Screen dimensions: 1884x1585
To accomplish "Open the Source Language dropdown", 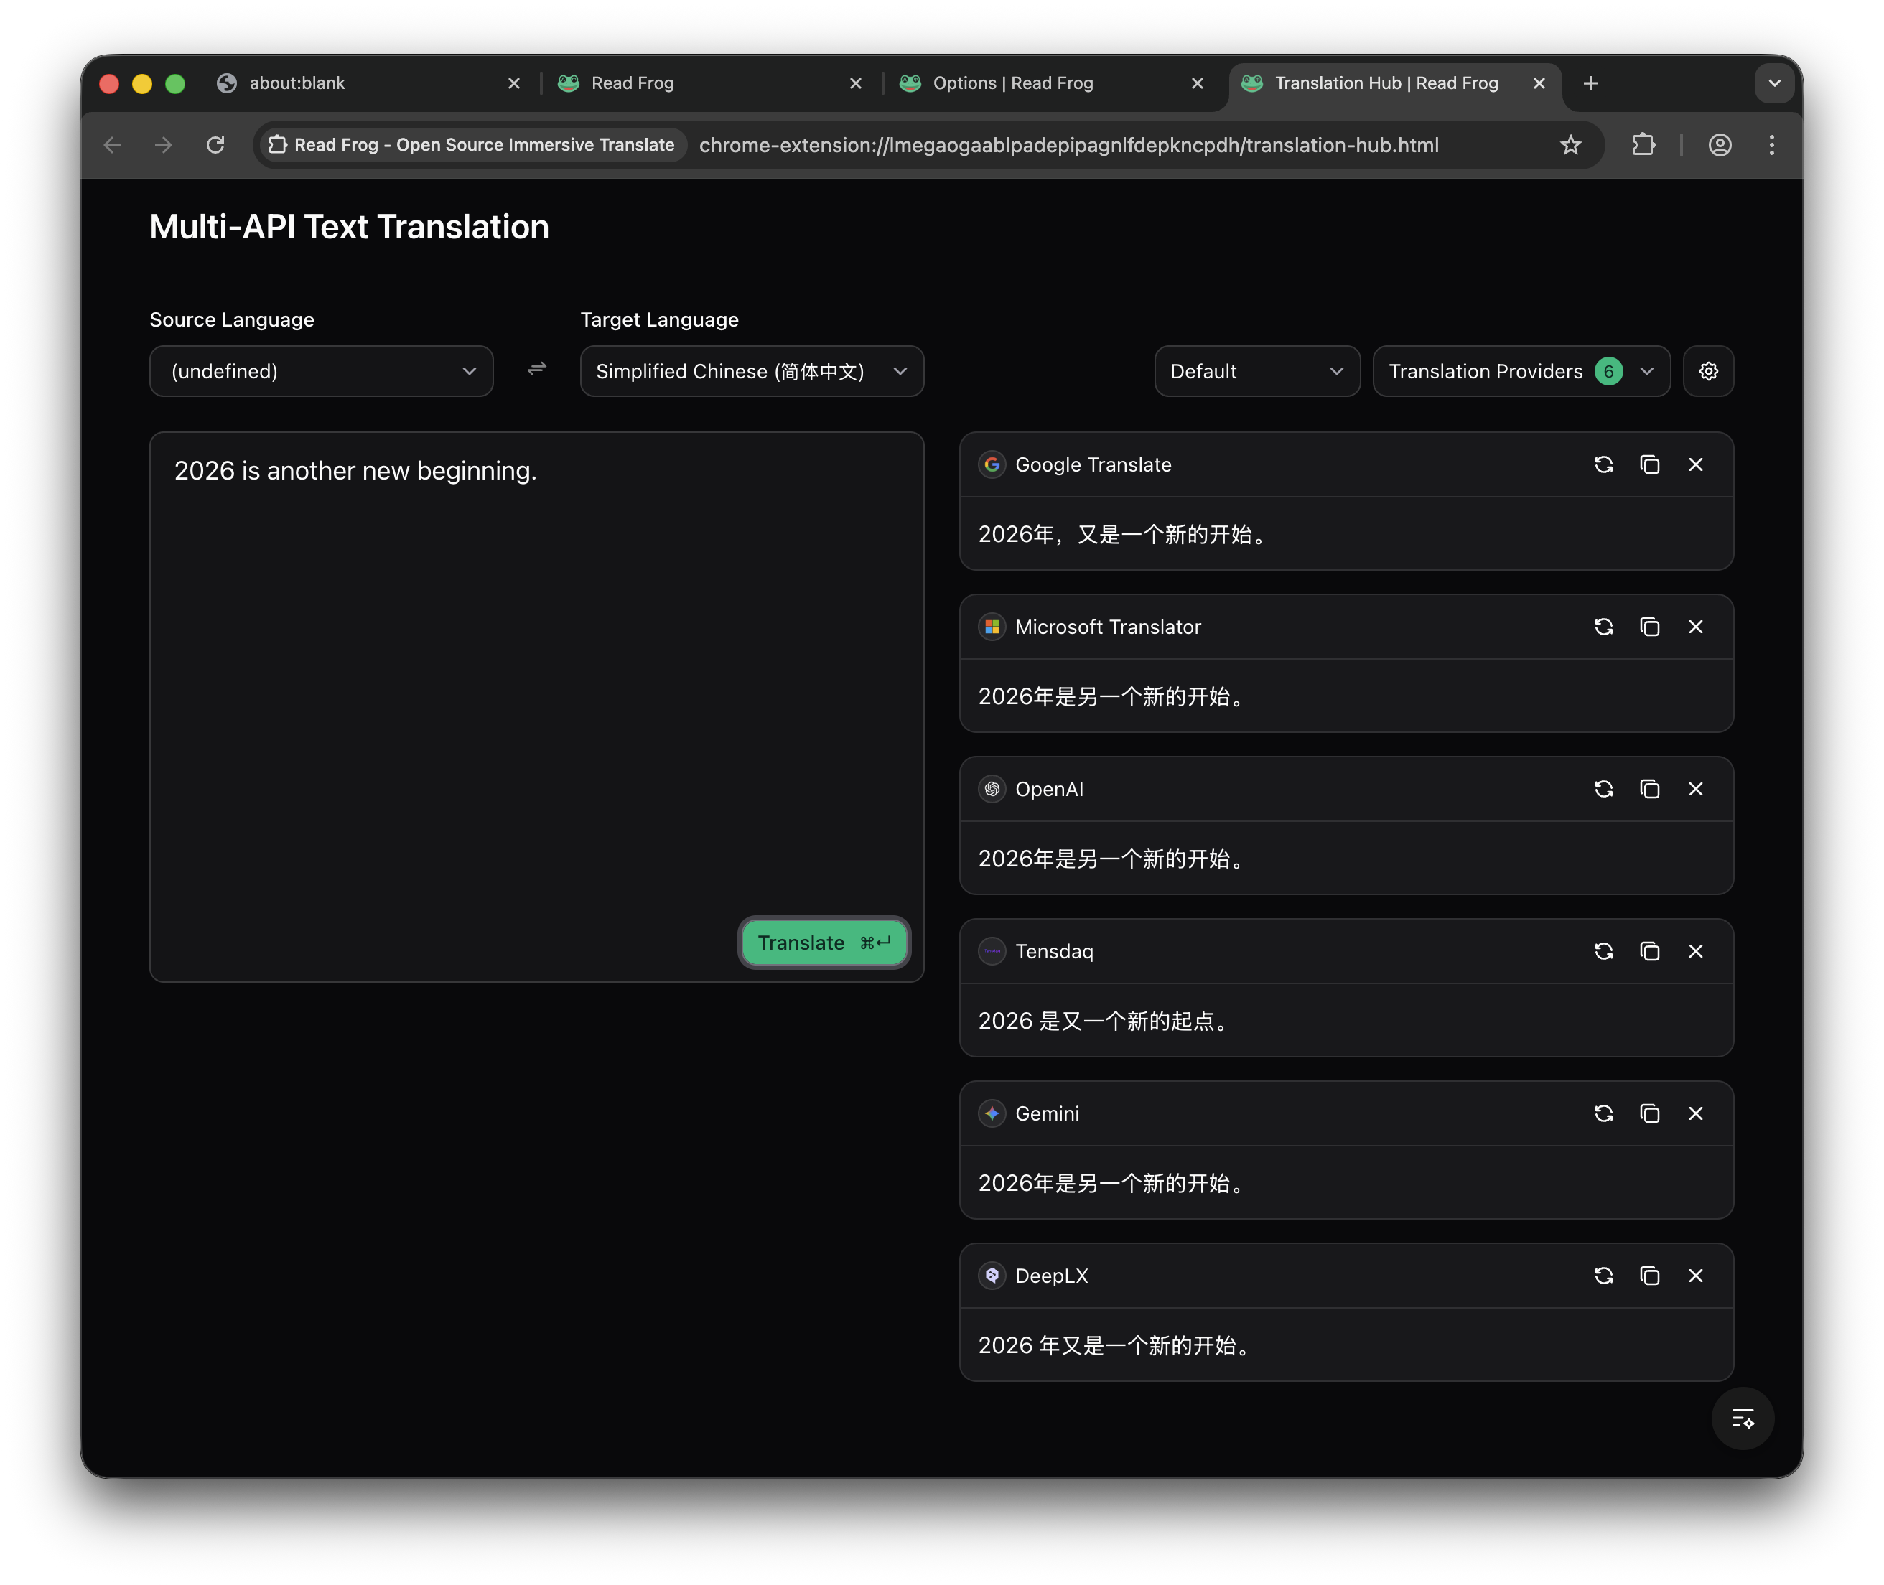I will click(321, 371).
